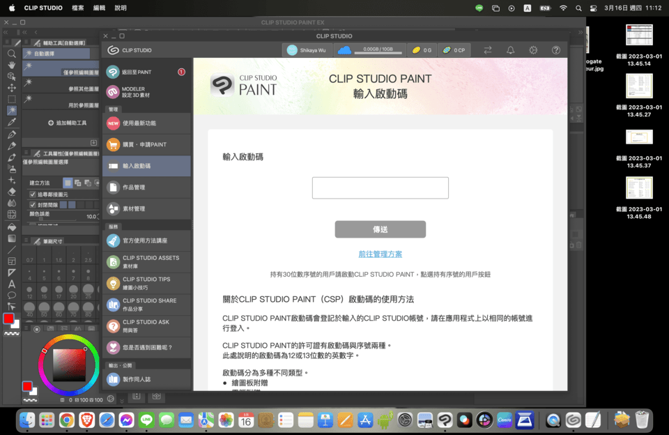Open the 前往管理方案 link
The height and width of the screenshot is (435, 669).
[380, 254]
